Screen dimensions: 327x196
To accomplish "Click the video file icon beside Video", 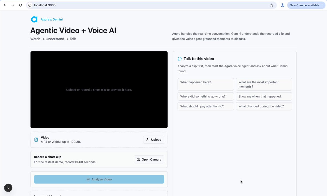I will pyautogui.click(x=36, y=140).
